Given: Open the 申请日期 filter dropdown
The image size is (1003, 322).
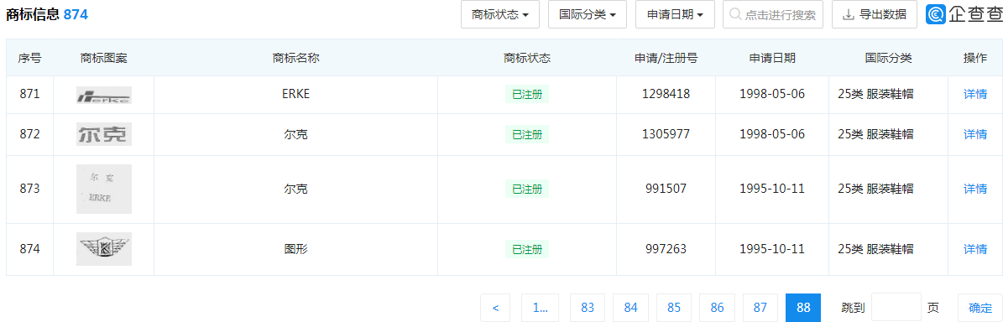Looking at the screenshot, I should pyautogui.click(x=675, y=15).
